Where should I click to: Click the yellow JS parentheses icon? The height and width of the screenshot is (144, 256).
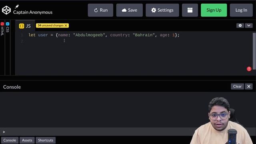pyautogui.click(x=22, y=26)
